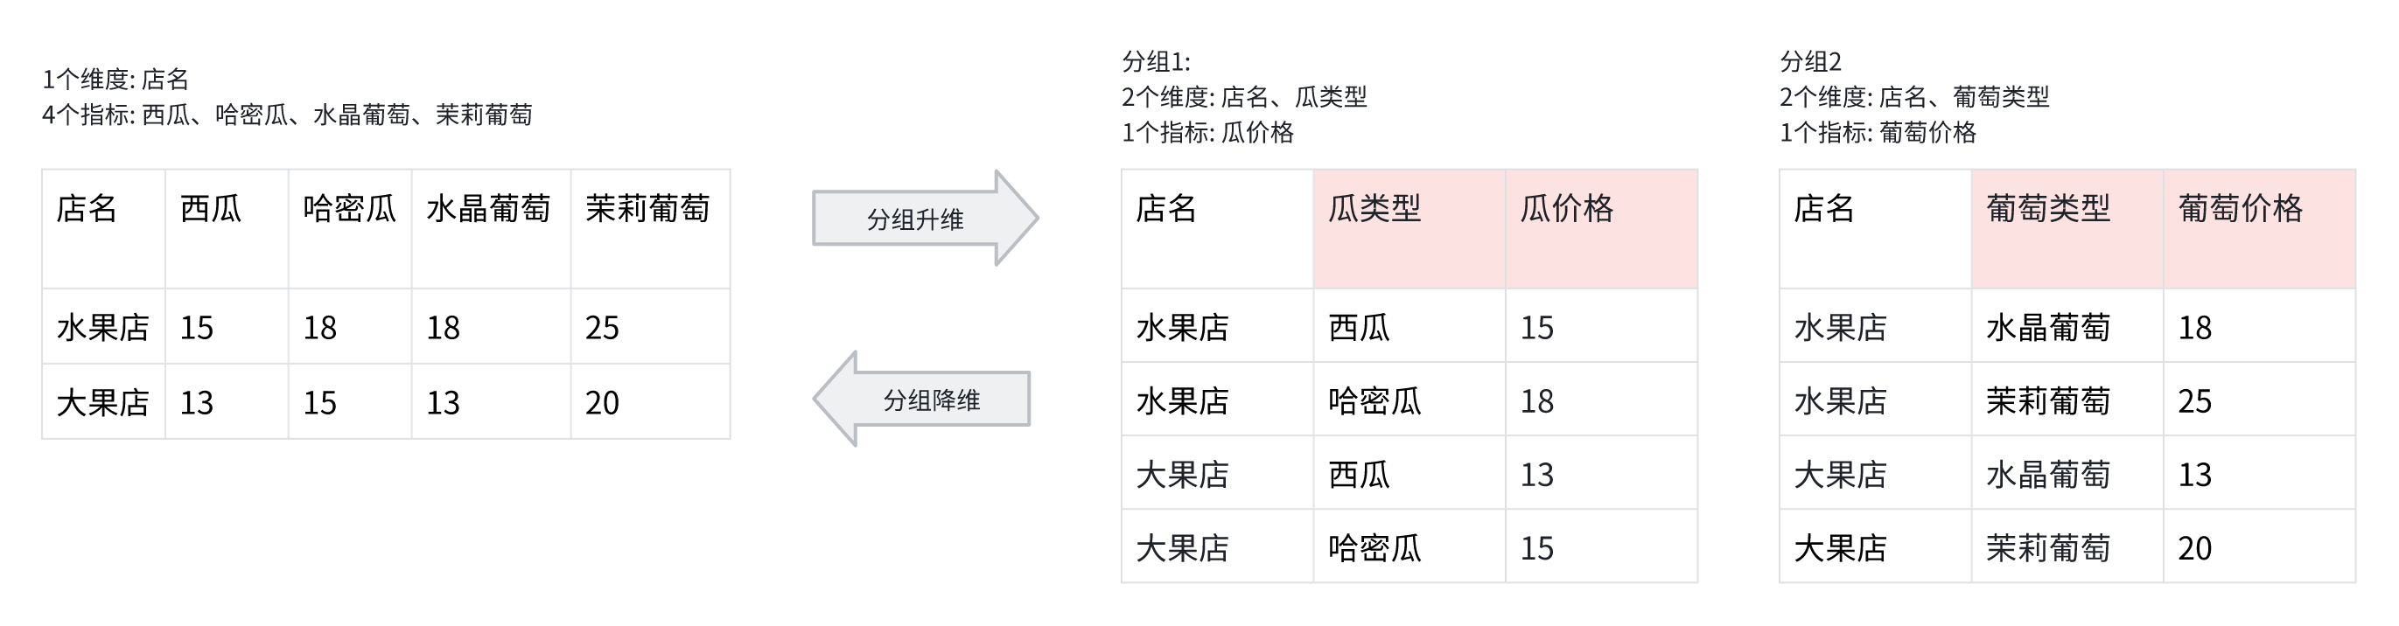Screen dimensions: 2399x626
Task: Click the 分组1: caption label
Action: click(1156, 62)
